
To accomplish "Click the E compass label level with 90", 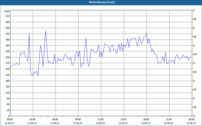I will coord(194,99).
